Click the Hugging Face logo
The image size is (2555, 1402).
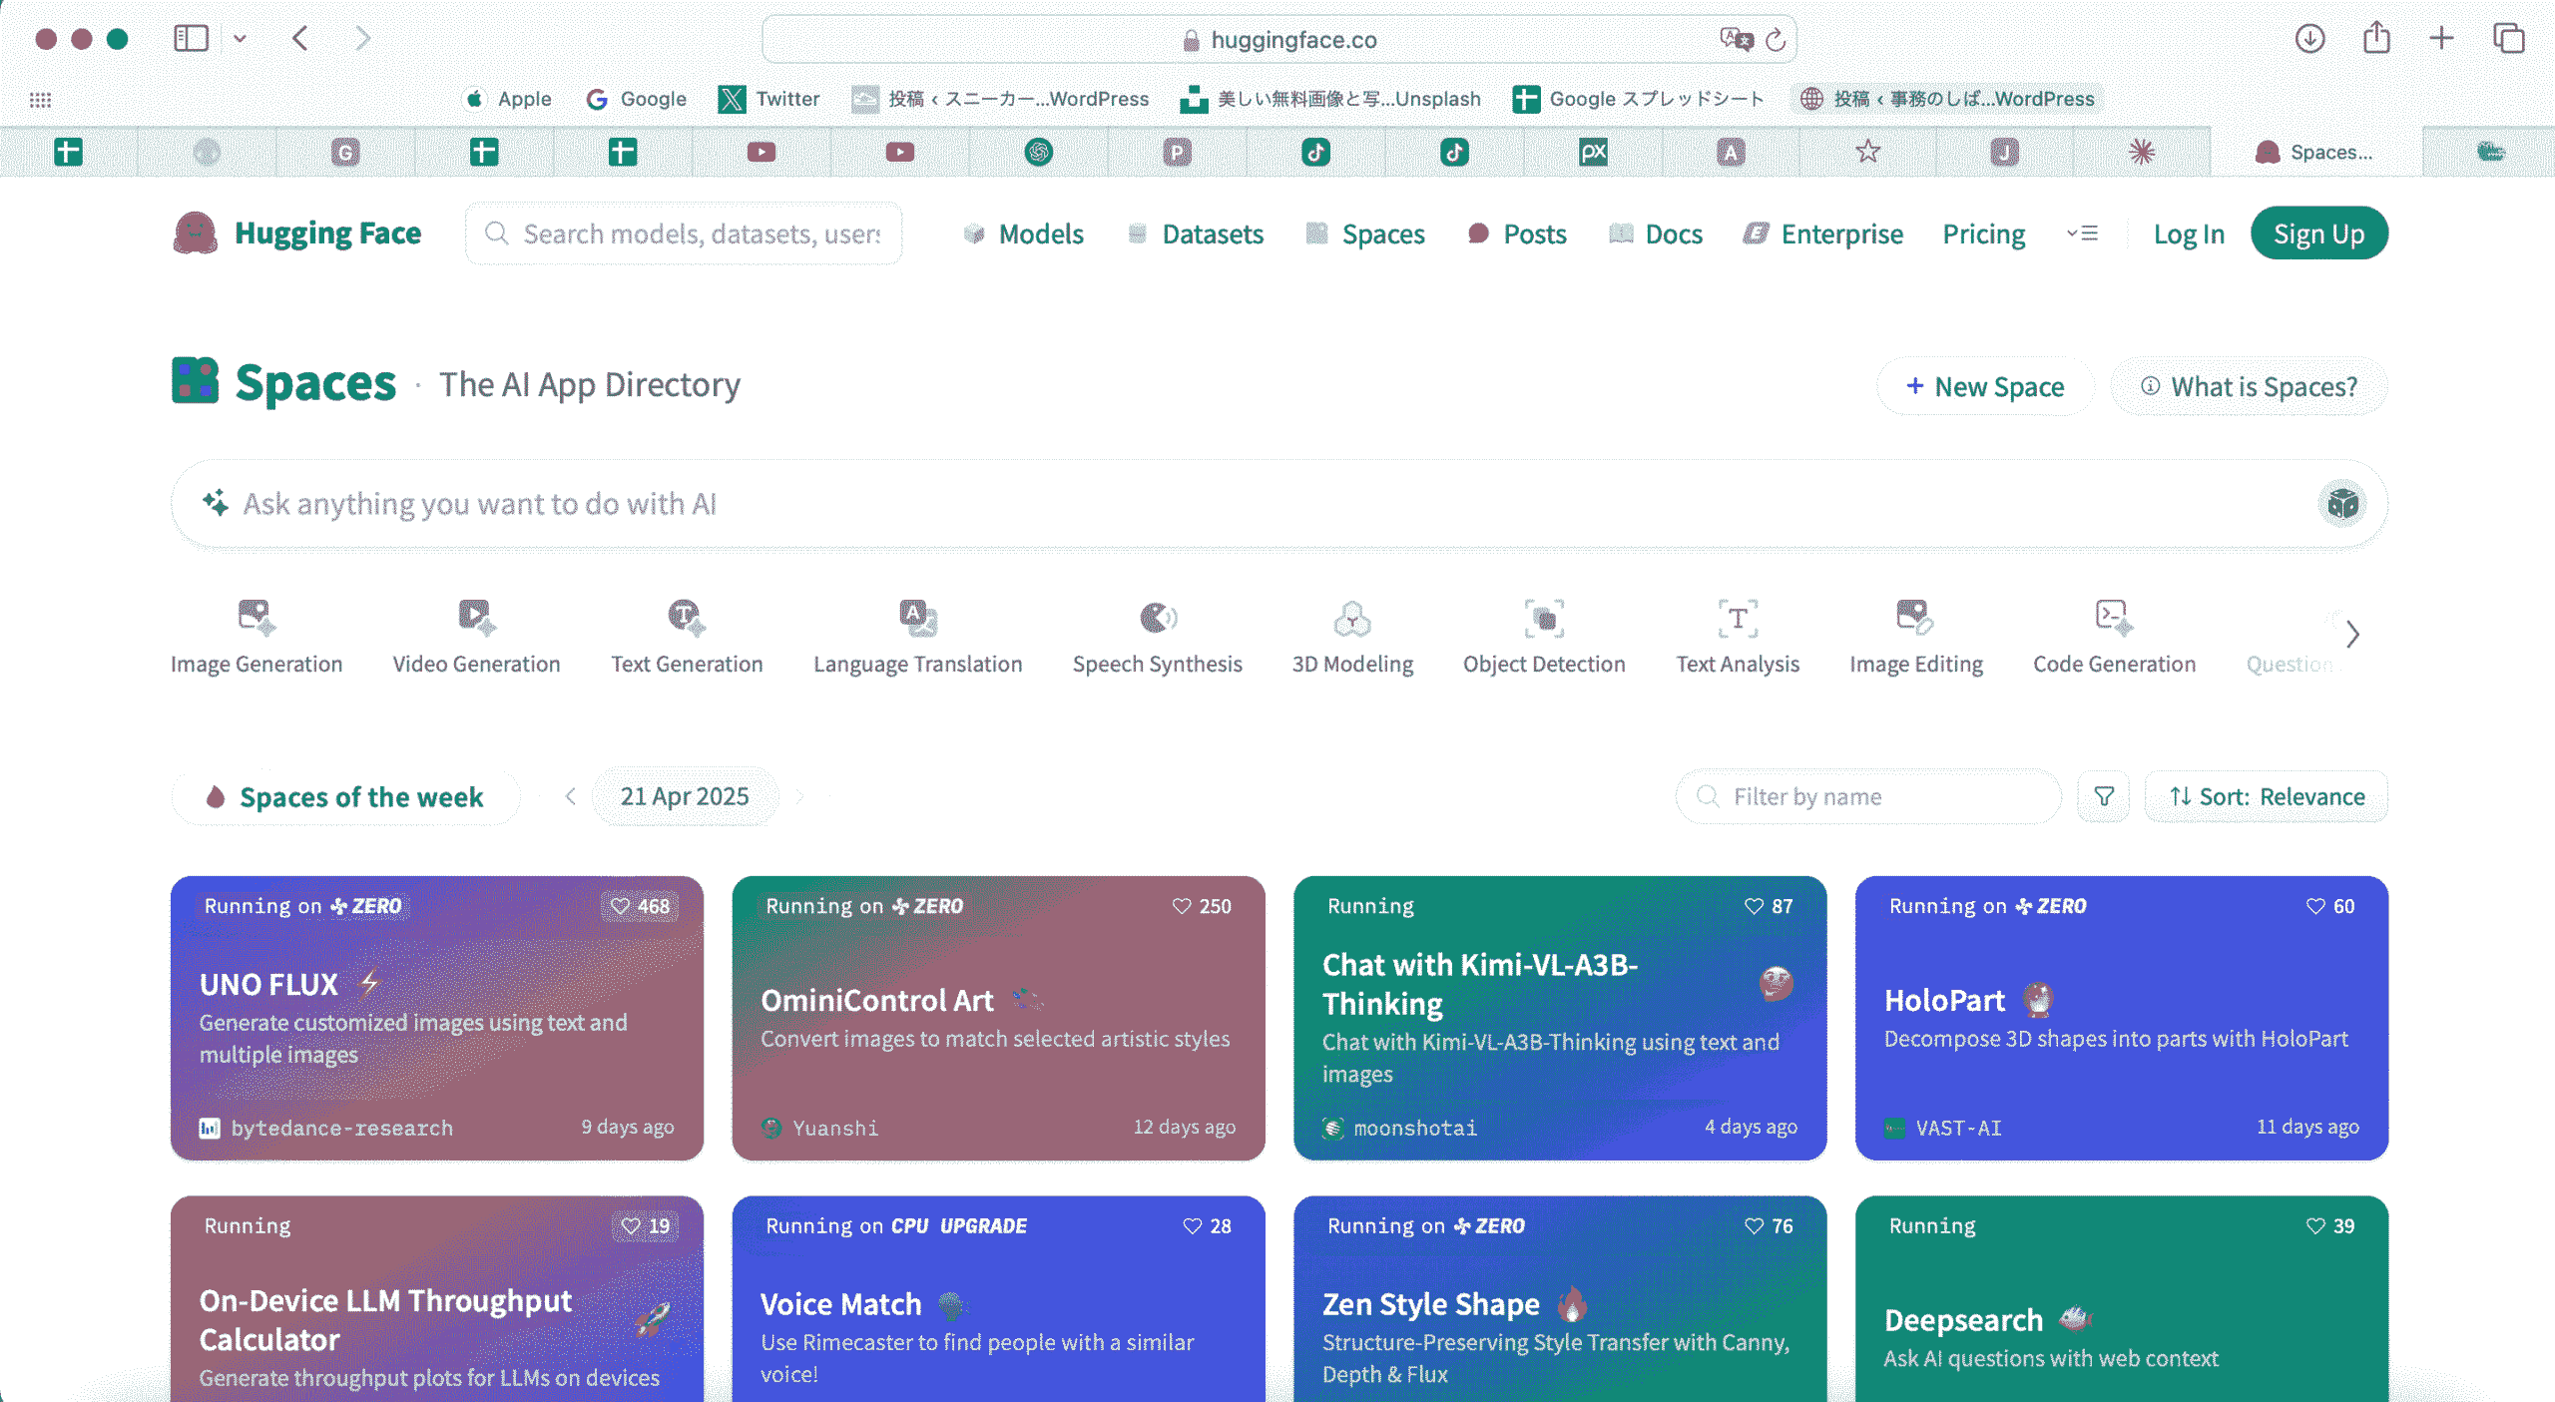tap(296, 234)
